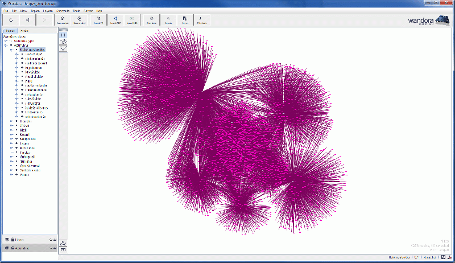This screenshot has height=263, width=455.
Task: Select the Sukupuoli topic in the tree
Action: pyautogui.click(x=28, y=156)
